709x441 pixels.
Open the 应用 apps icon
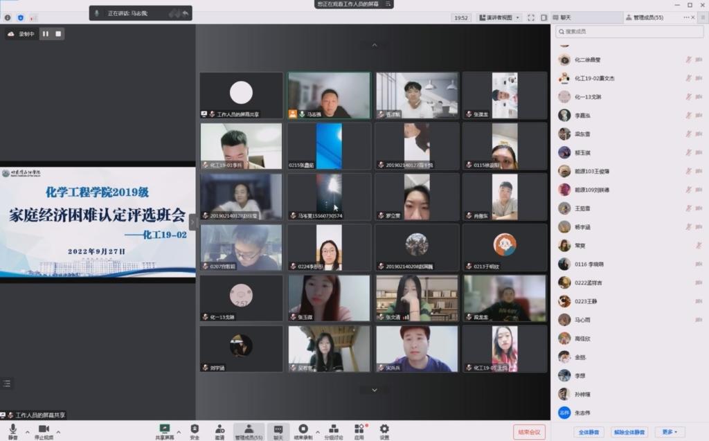pos(359,429)
